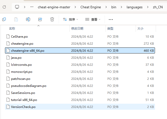The height and width of the screenshot is (119, 167).
Task: Click the 37 KB size cell
Action: [150, 65]
